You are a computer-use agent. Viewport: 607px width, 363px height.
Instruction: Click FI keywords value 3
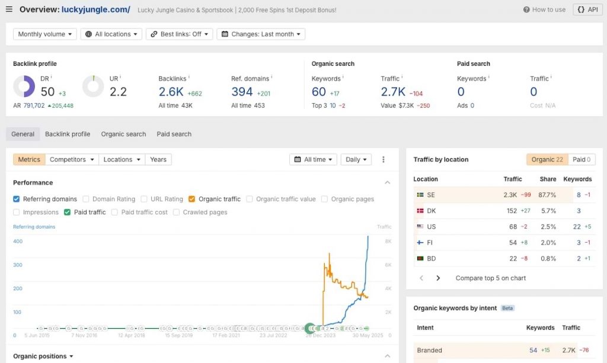point(579,242)
